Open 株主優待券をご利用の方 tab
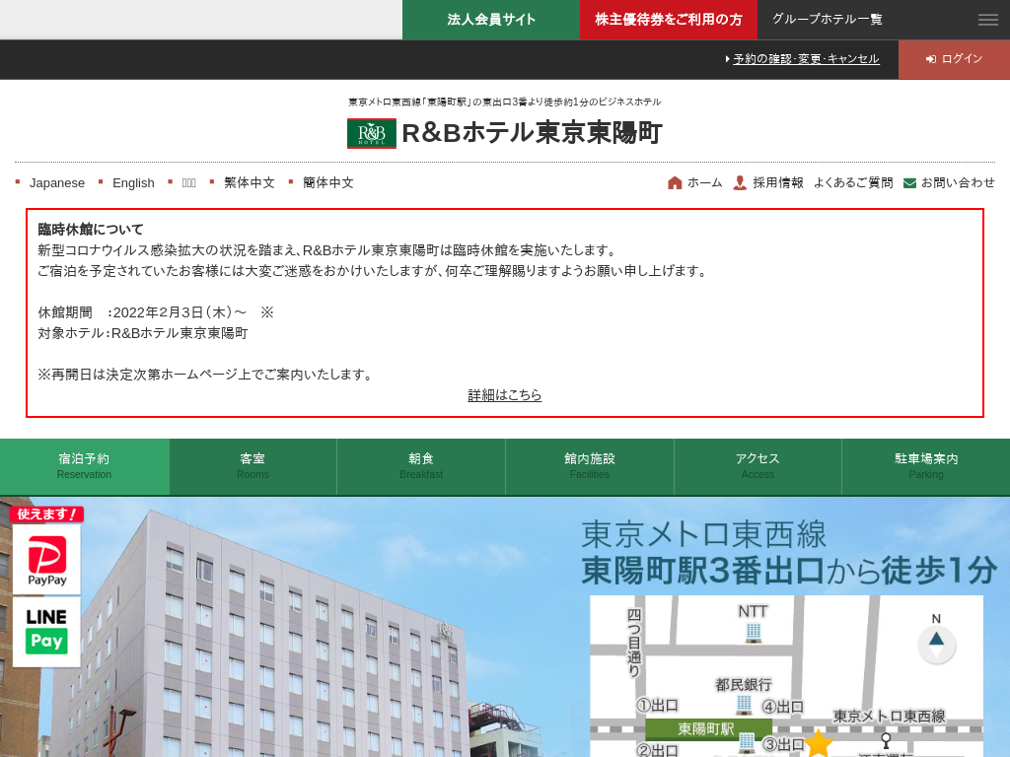Viewport: 1010px width, 757px height. click(x=668, y=20)
